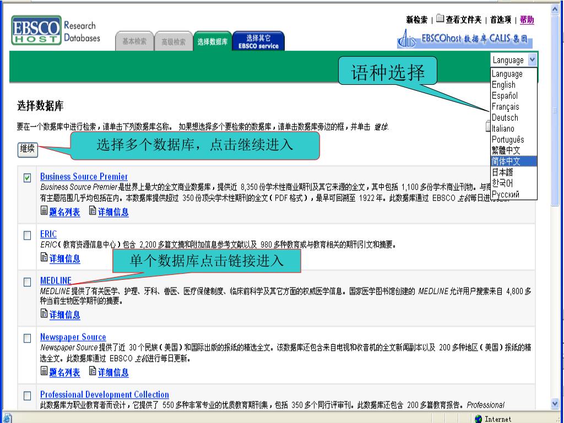564x423 pixels.
Task: Click the EBSCO Host logo
Action: 36,30
